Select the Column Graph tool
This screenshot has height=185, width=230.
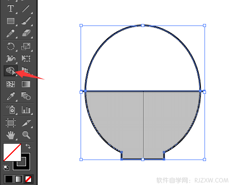pos(26,110)
